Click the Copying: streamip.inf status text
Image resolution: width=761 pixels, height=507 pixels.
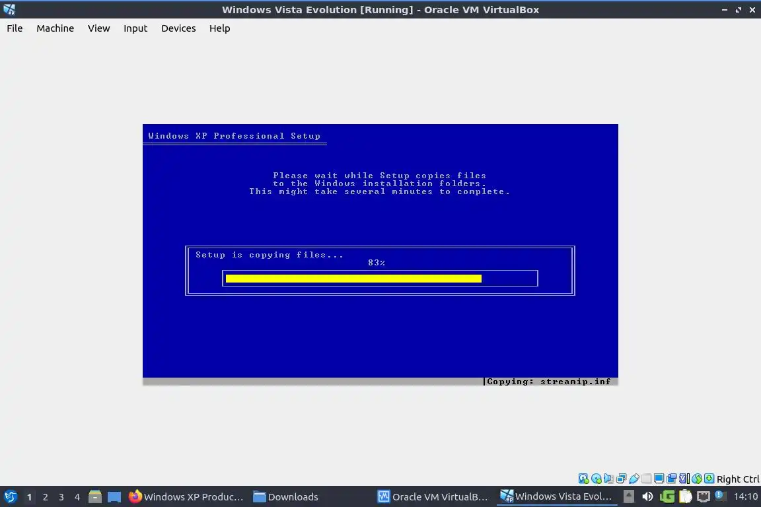point(548,382)
